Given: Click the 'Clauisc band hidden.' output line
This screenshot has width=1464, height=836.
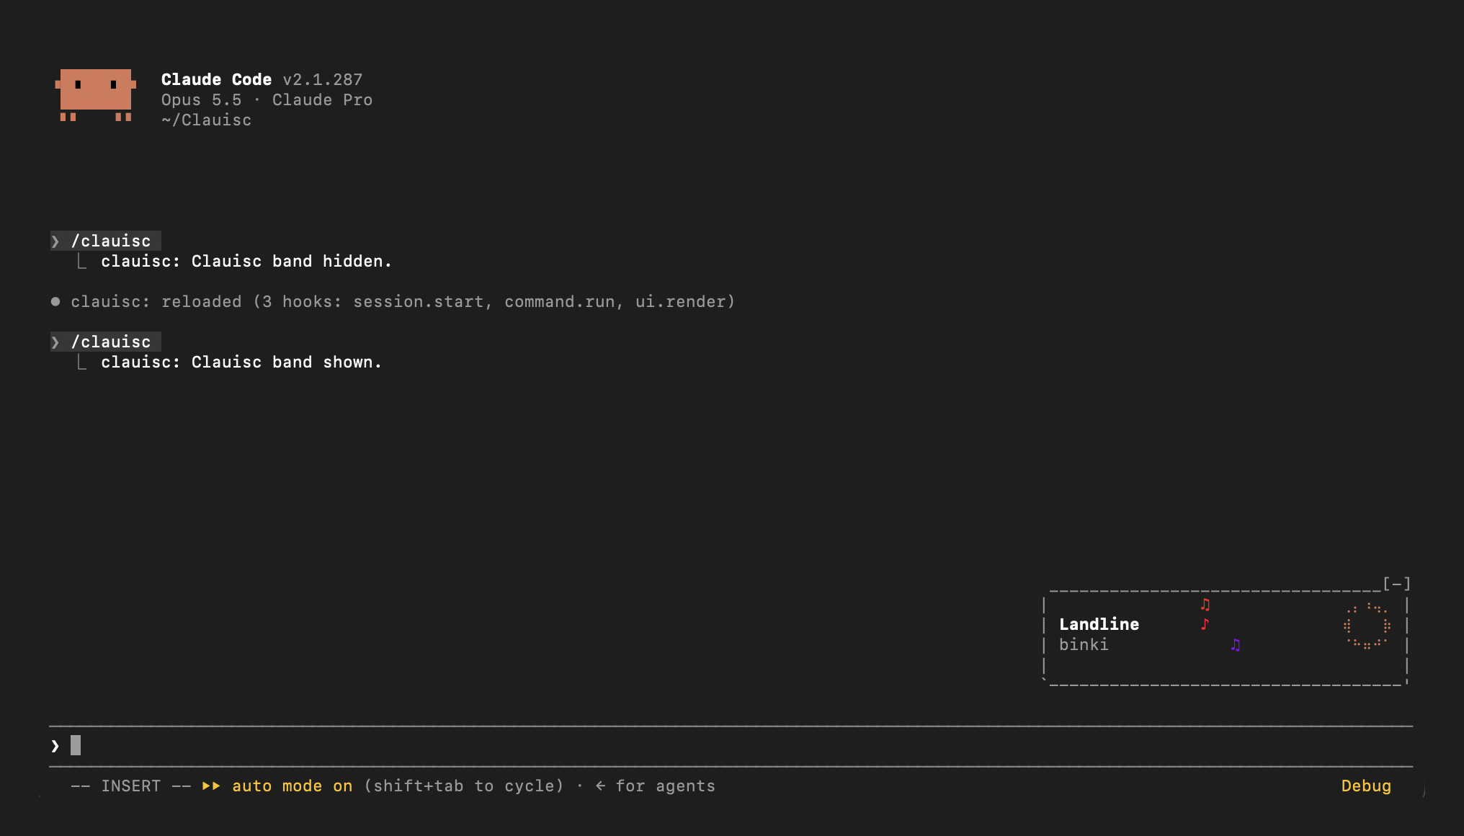Looking at the screenshot, I should (x=246, y=262).
